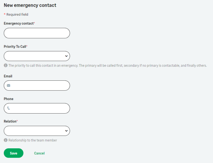213x163 pixels.
Task: Focus the Emergency contact name field
Action: pyautogui.click(x=37, y=33)
